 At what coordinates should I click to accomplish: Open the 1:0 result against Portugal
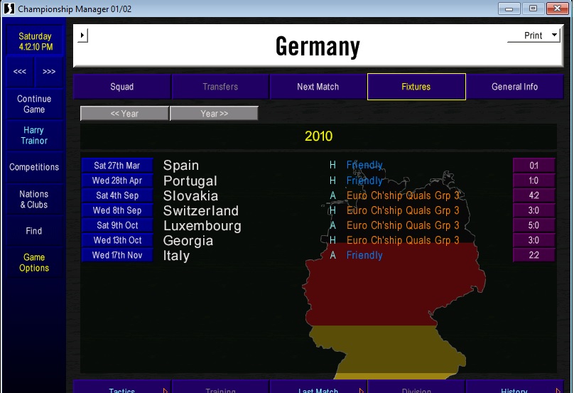(534, 181)
